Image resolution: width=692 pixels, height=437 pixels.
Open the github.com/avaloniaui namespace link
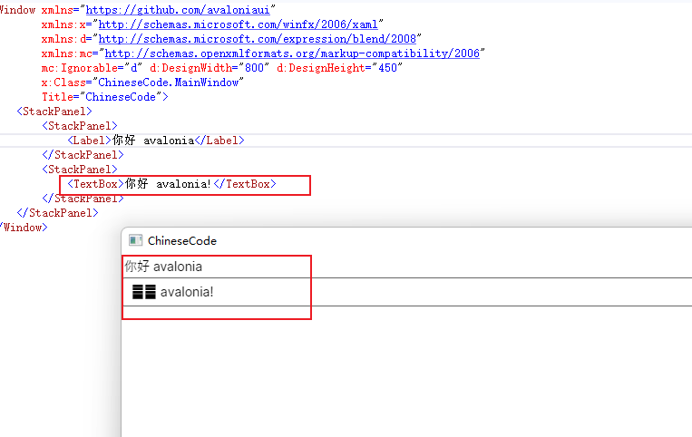click(178, 10)
